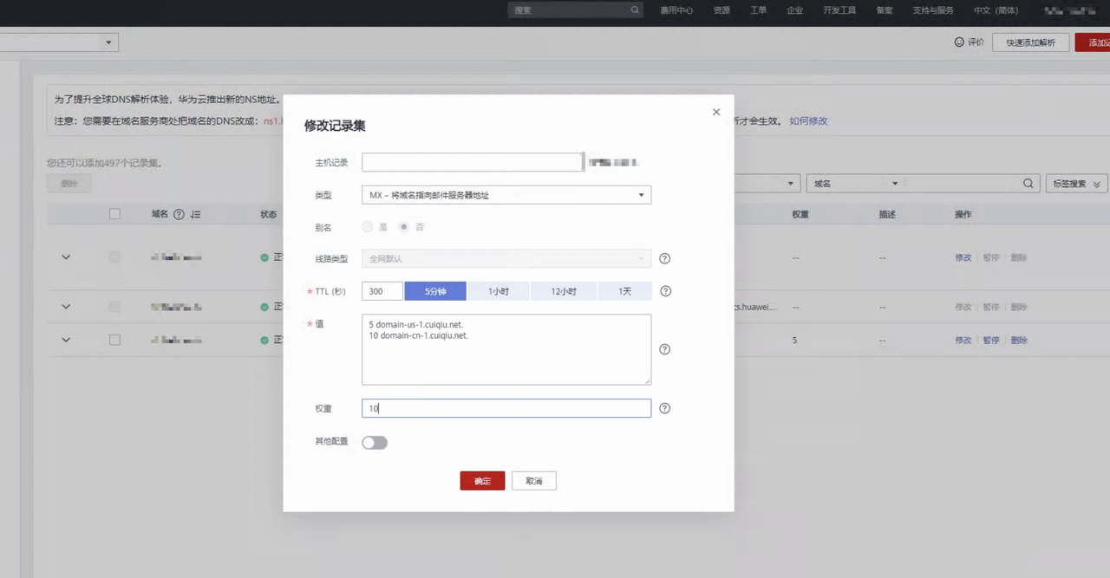Click the 删除 batch delete button
The width and height of the screenshot is (1110, 578).
[x=69, y=184]
